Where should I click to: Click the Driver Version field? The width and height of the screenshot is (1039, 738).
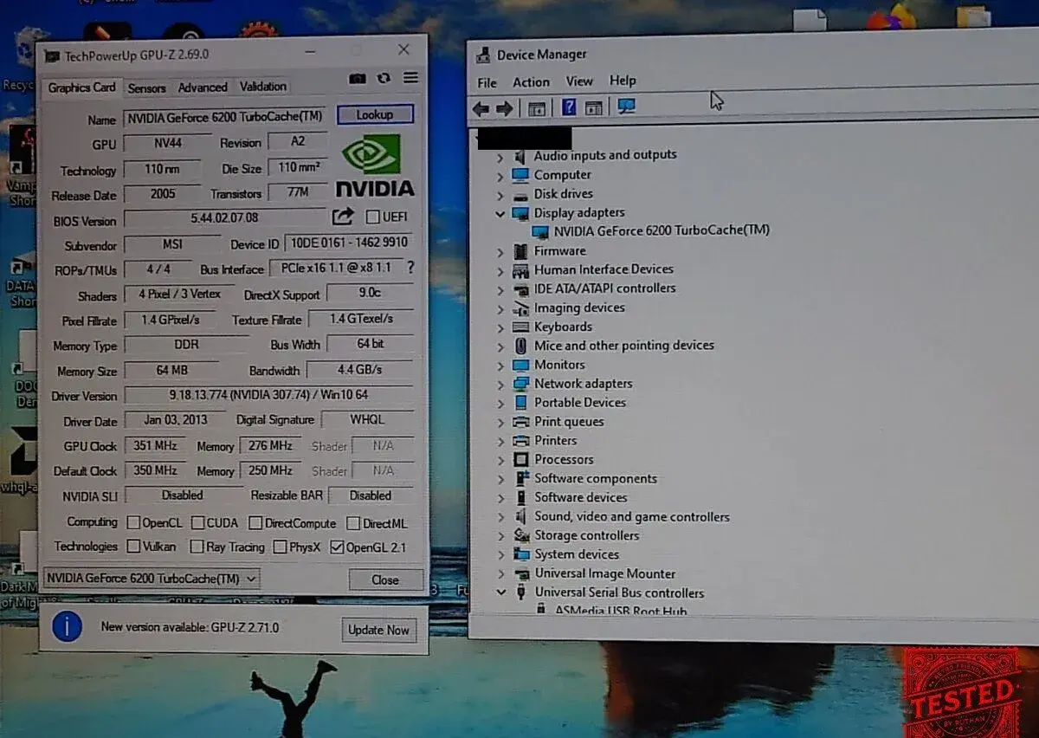(x=268, y=395)
